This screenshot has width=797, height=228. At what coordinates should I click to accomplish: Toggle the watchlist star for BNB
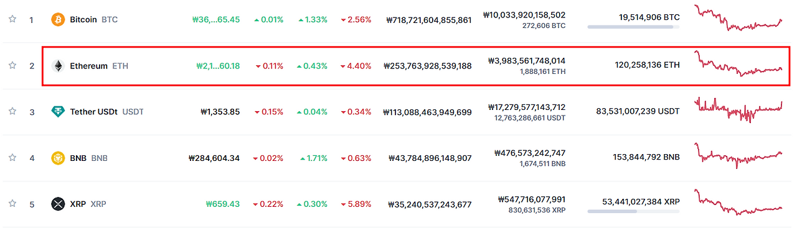(12, 158)
